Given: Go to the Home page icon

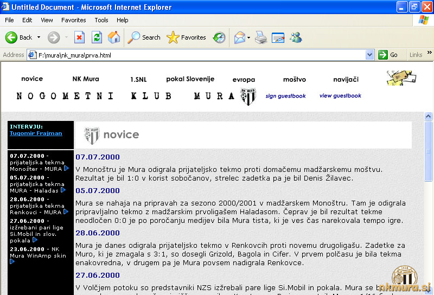Looking at the screenshot, I should tap(114, 37).
